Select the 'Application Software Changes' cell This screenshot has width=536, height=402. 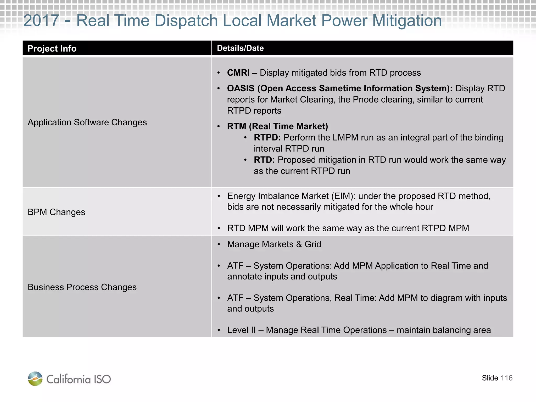point(117,122)
